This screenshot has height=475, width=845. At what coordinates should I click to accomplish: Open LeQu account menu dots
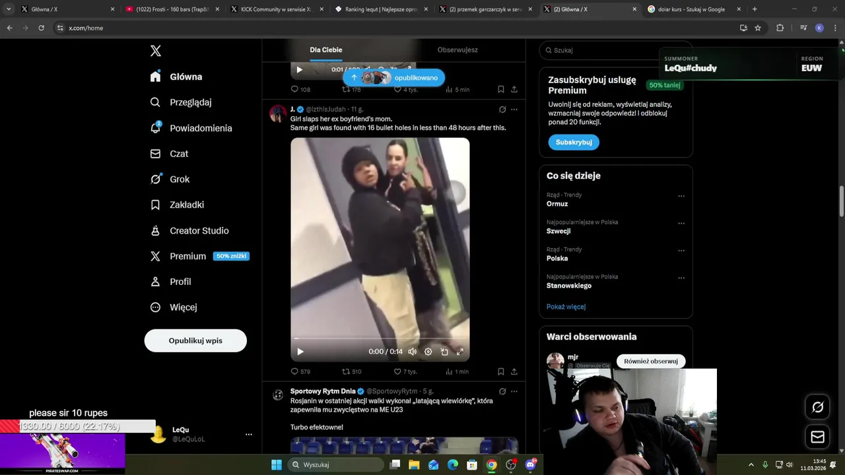click(x=249, y=434)
